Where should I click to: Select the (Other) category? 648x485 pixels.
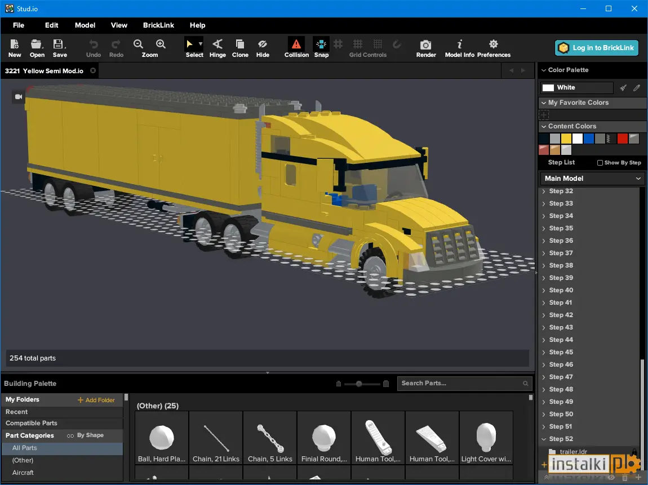point(62,460)
